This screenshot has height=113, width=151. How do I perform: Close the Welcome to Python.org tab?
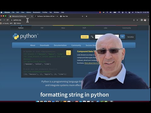[32, 16]
